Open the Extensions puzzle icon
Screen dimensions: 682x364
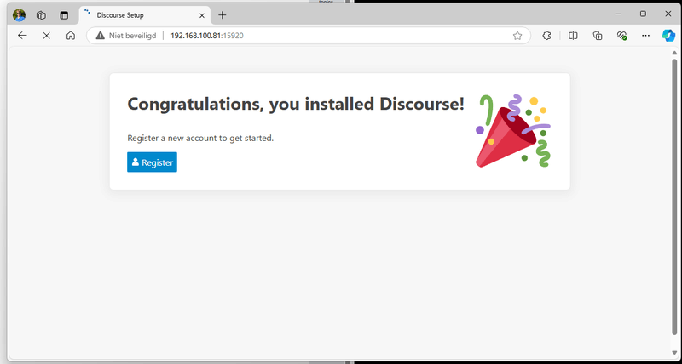(546, 36)
